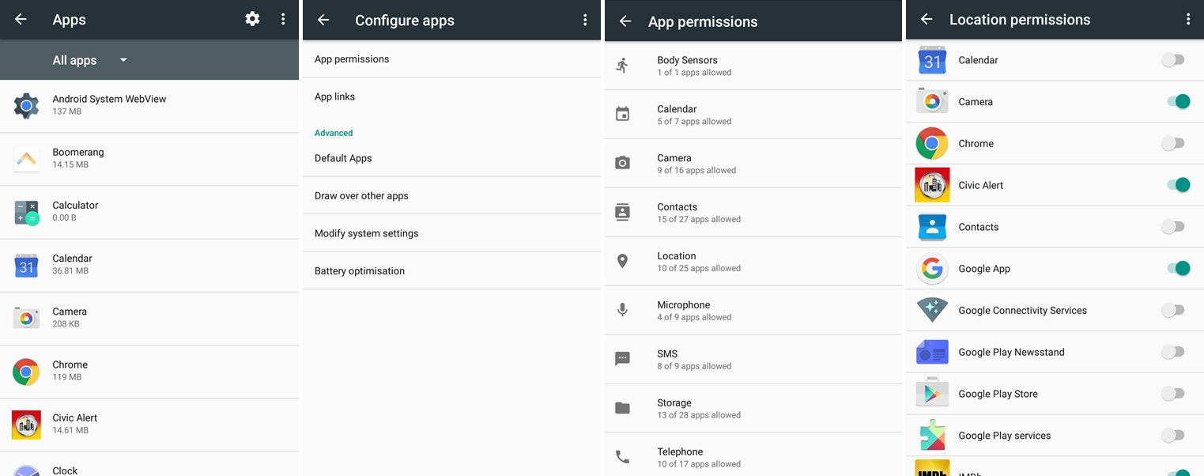Open settings gear in Apps header
This screenshot has height=476, width=1204.
pyautogui.click(x=252, y=19)
